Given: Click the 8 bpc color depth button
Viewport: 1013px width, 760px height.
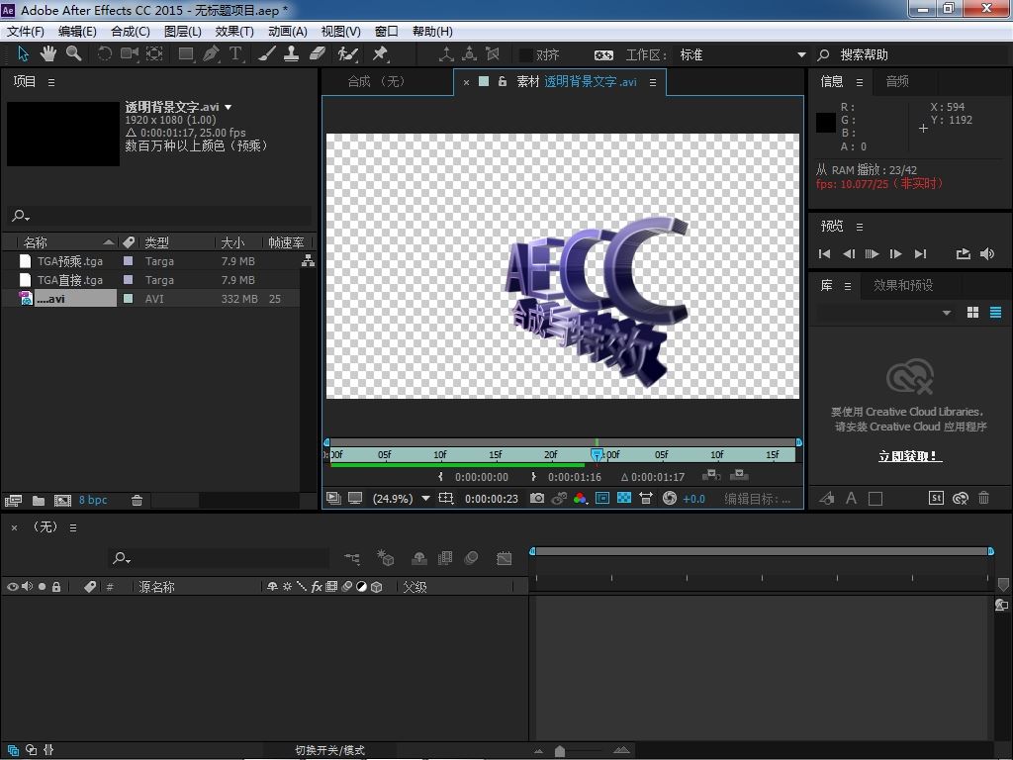Looking at the screenshot, I should point(93,500).
